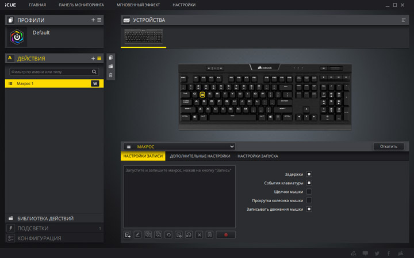Screen dimensions: 414x258
Task: Open the МАКРОС action type dropdown
Action: tap(179, 146)
